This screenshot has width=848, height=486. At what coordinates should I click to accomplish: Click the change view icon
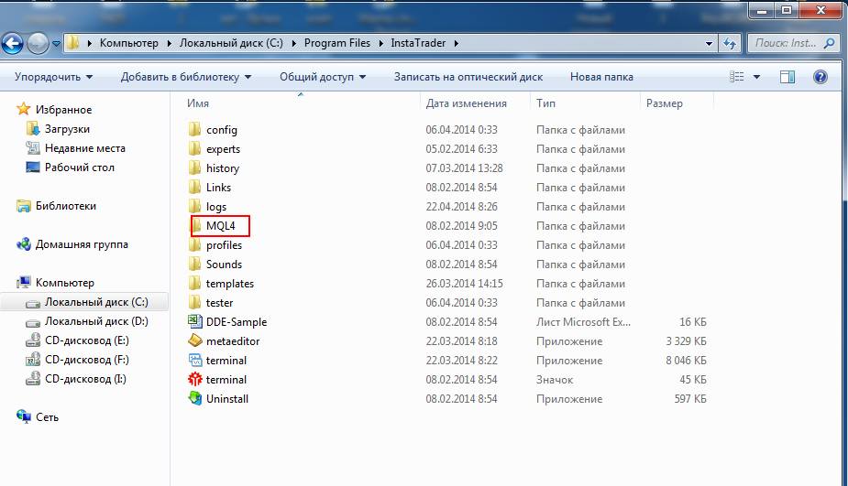click(x=736, y=77)
